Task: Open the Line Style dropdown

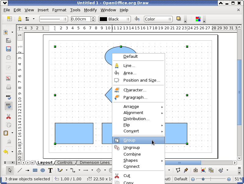Action: (x=54, y=19)
